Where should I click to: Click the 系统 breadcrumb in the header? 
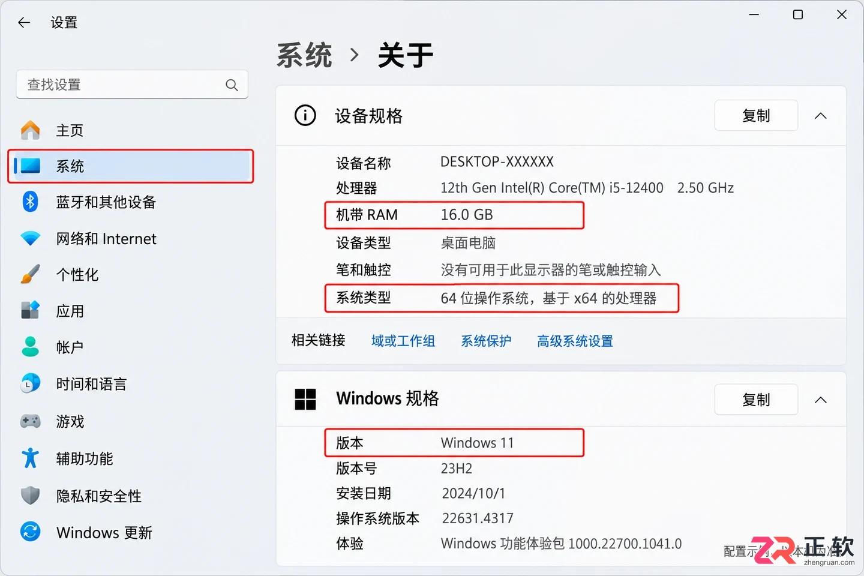(304, 55)
